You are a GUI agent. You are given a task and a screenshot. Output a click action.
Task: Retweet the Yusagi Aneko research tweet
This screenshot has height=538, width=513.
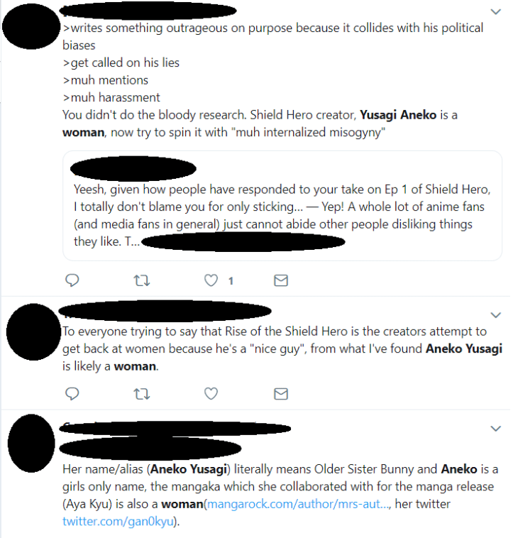point(141,280)
